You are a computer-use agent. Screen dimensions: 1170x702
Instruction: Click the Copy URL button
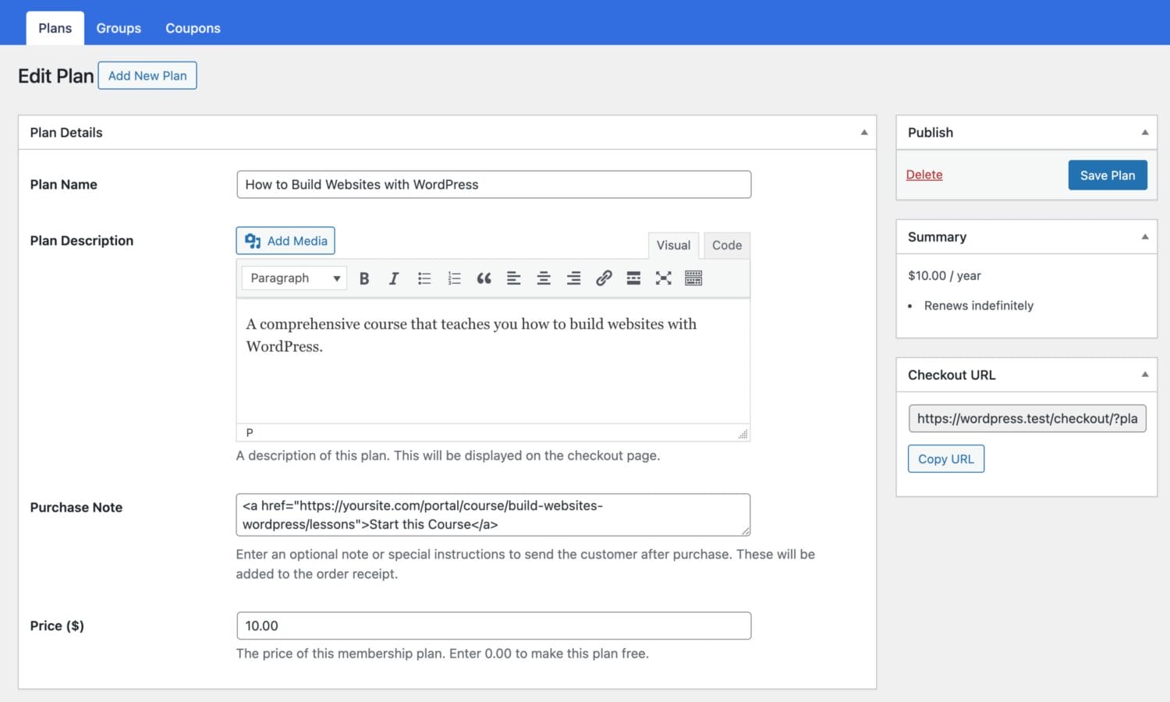tap(946, 459)
